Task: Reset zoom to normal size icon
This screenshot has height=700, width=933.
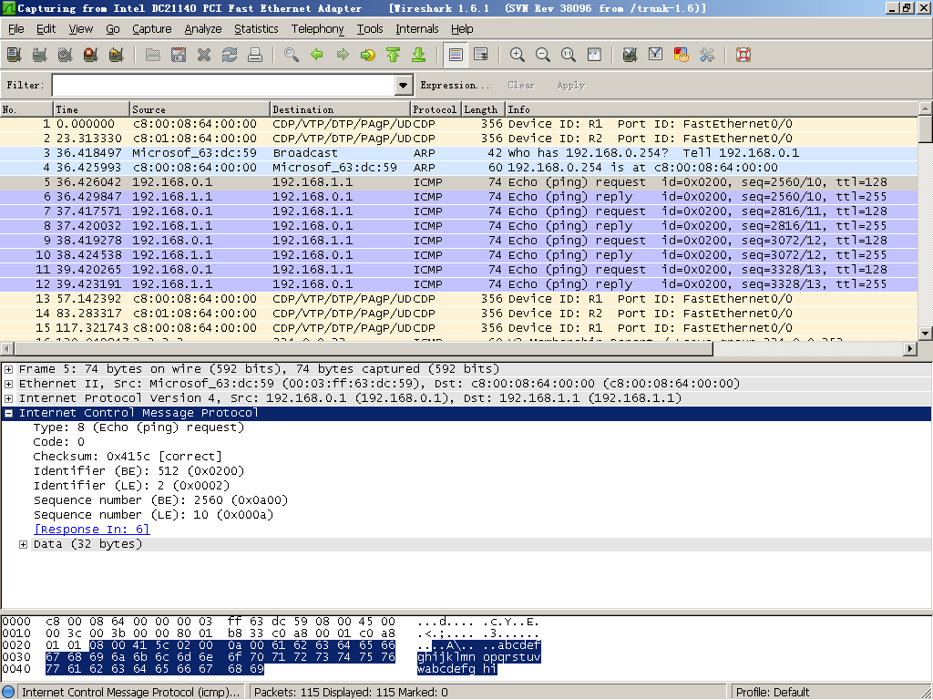Action: 569,56
